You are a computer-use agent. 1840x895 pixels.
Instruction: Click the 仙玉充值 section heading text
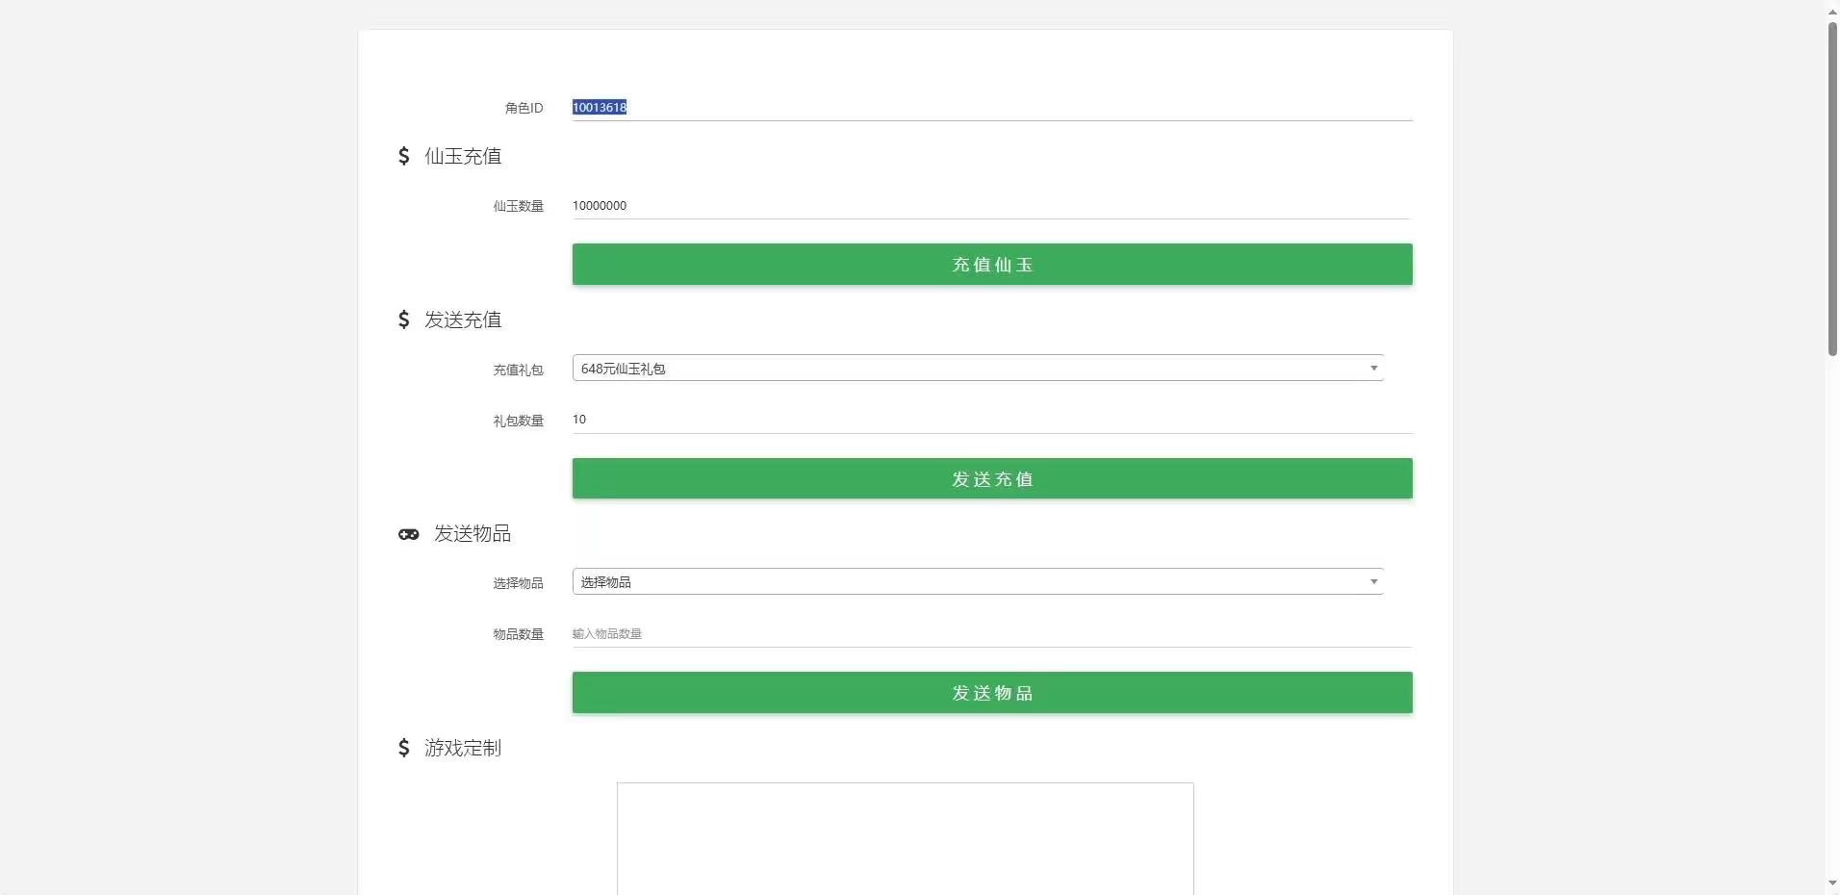click(x=464, y=156)
